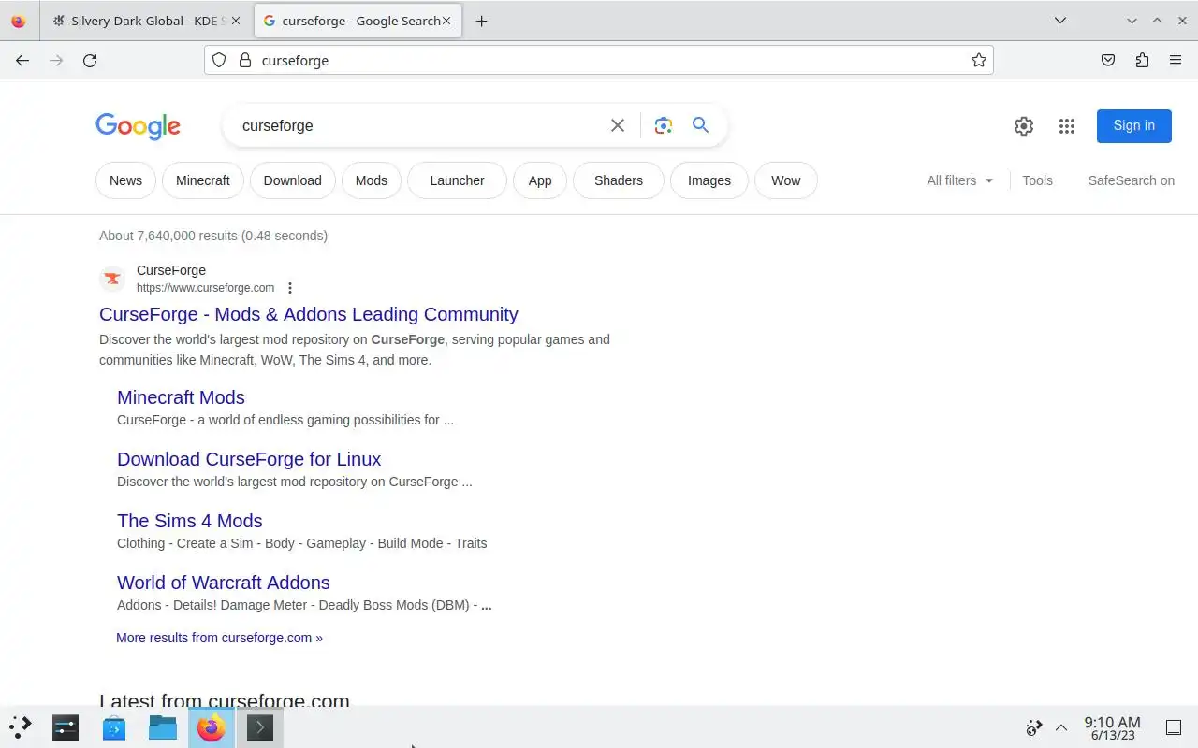Launch Discover software center from taskbar

[114, 726]
